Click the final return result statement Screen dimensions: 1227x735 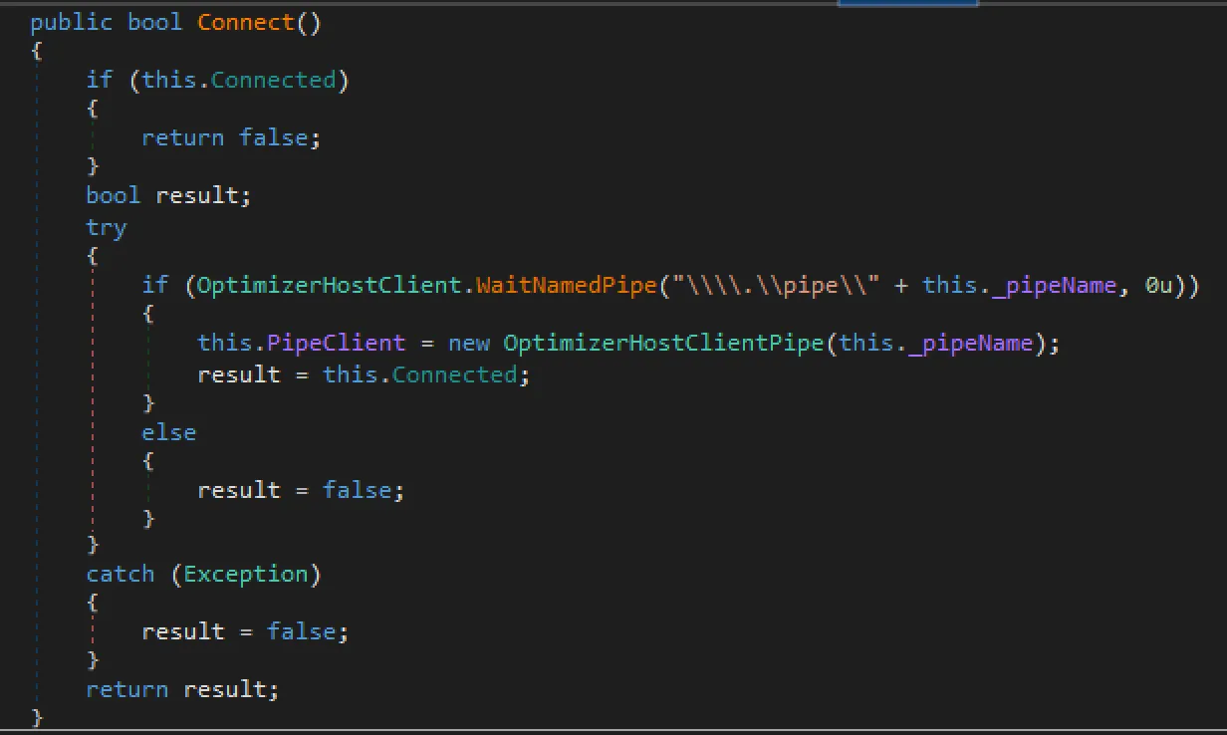click(181, 688)
